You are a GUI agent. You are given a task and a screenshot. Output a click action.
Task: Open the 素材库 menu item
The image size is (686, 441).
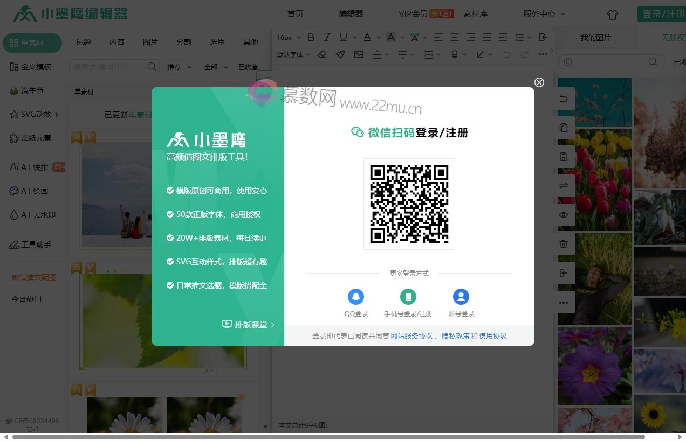click(475, 13)
